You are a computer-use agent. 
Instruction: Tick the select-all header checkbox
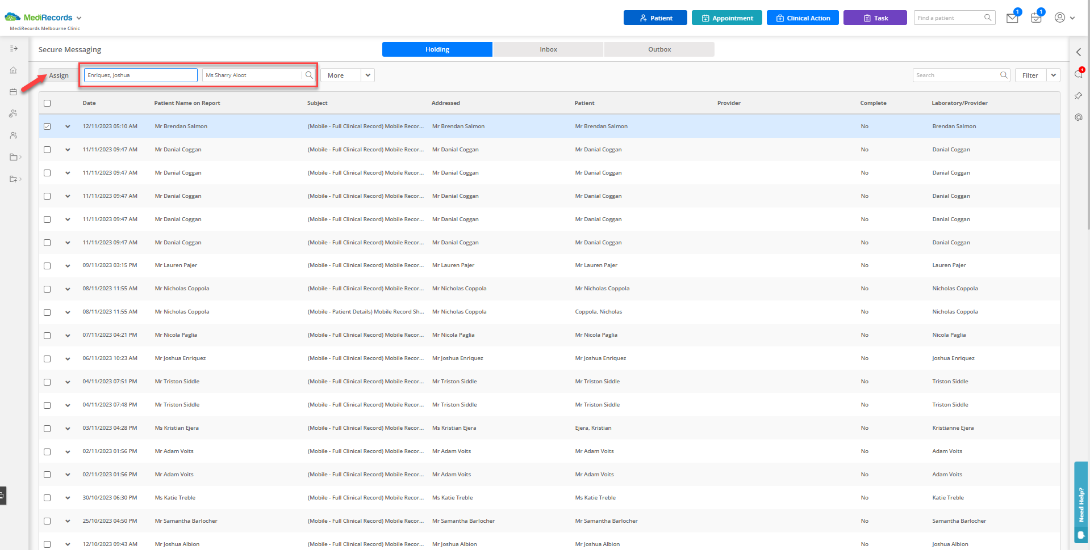click(47, 103)
